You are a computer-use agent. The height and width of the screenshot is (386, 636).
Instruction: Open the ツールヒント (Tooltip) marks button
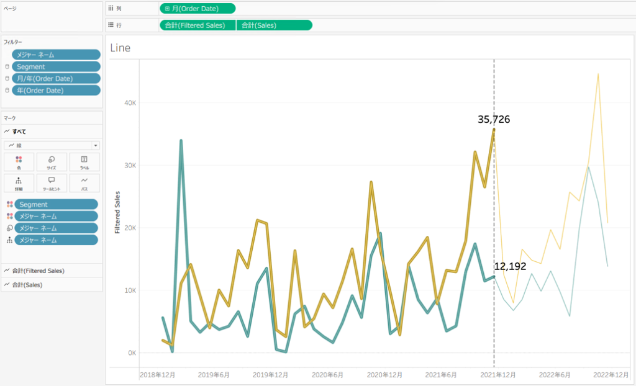[x=52, y=183]
